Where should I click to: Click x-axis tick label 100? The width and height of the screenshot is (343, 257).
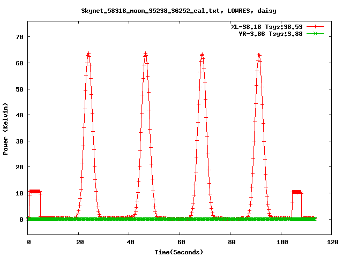(x=282, y=242)
